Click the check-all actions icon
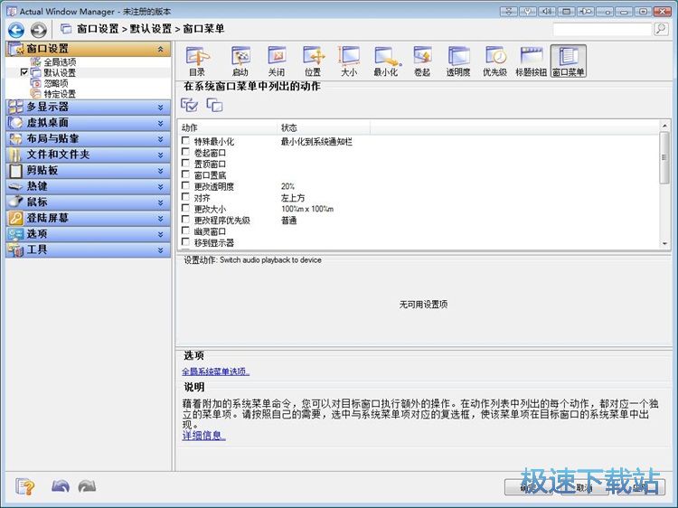 [189, 105]
